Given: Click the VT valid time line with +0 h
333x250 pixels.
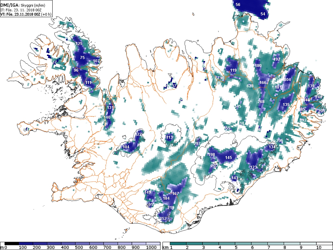Looking at the screenshot, I should (x=26, y=14).
